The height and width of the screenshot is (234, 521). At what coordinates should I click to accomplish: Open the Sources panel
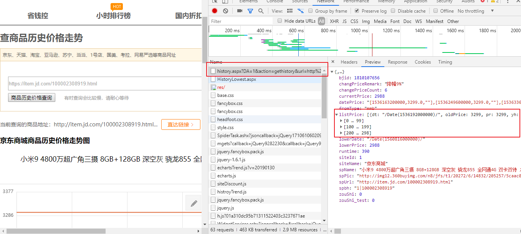click(x=300, y=2)
